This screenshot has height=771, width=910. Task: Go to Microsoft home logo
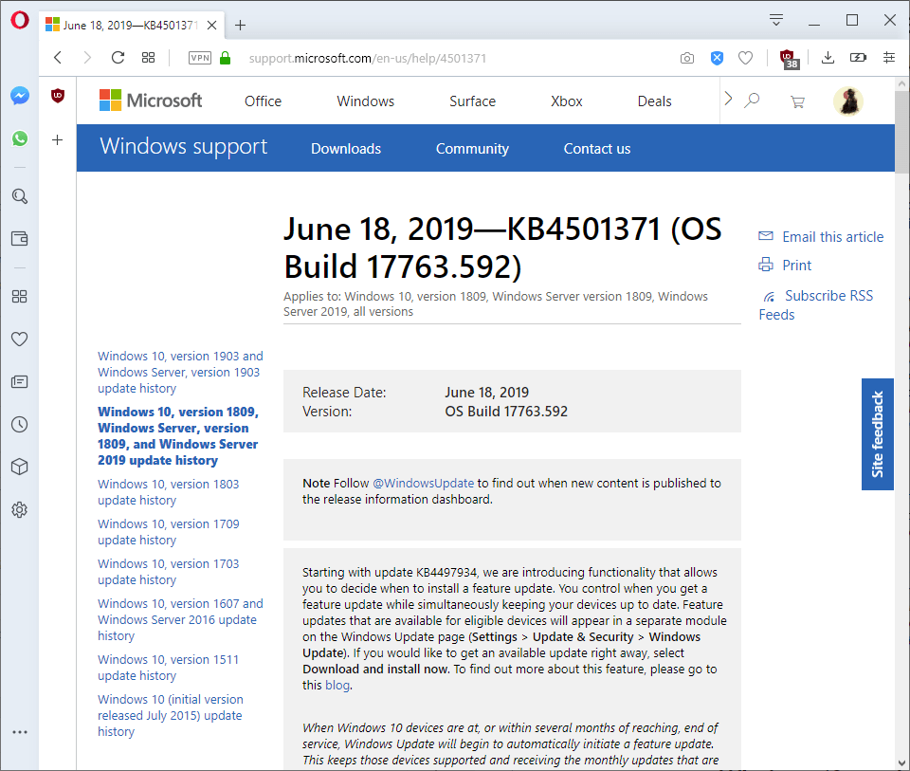point(151,101)
